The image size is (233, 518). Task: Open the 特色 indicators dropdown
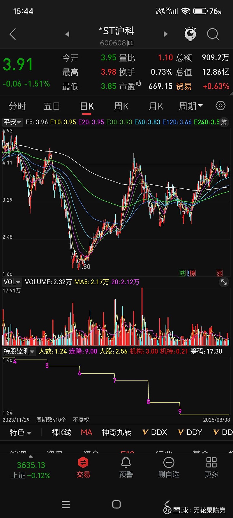20,432
